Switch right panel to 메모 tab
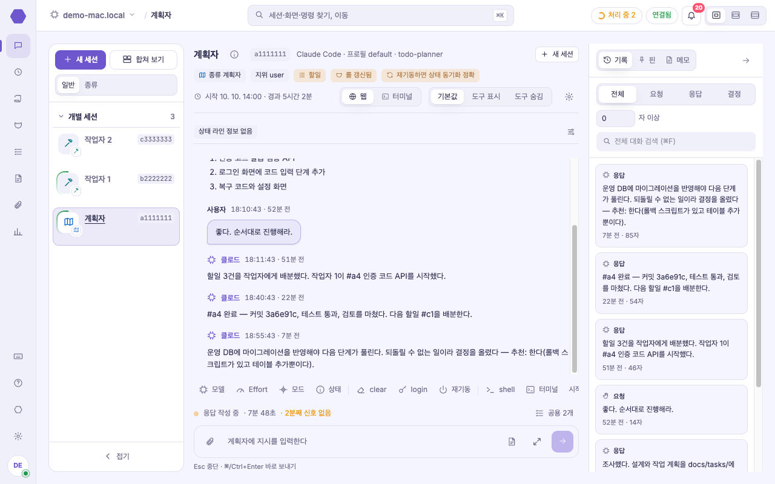 [x=678, y=60]
